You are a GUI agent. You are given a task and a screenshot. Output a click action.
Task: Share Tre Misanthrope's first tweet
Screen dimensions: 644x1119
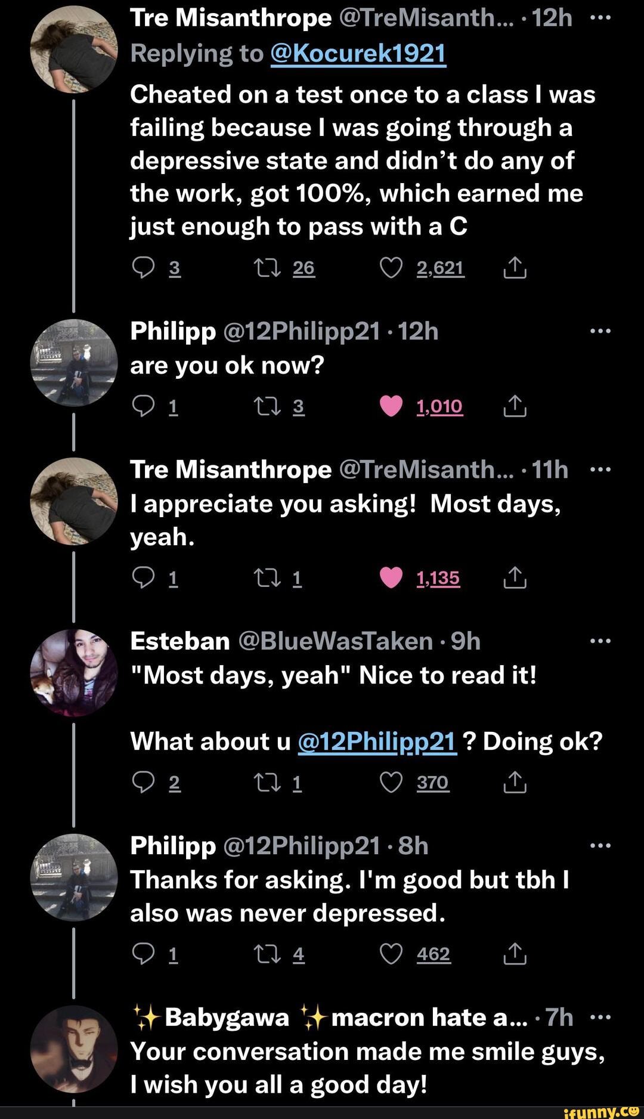[x=515, y=269]
